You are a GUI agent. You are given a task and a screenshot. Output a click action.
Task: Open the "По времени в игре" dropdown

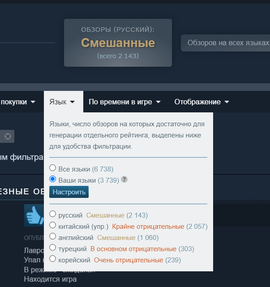click(x=124, y=102)
